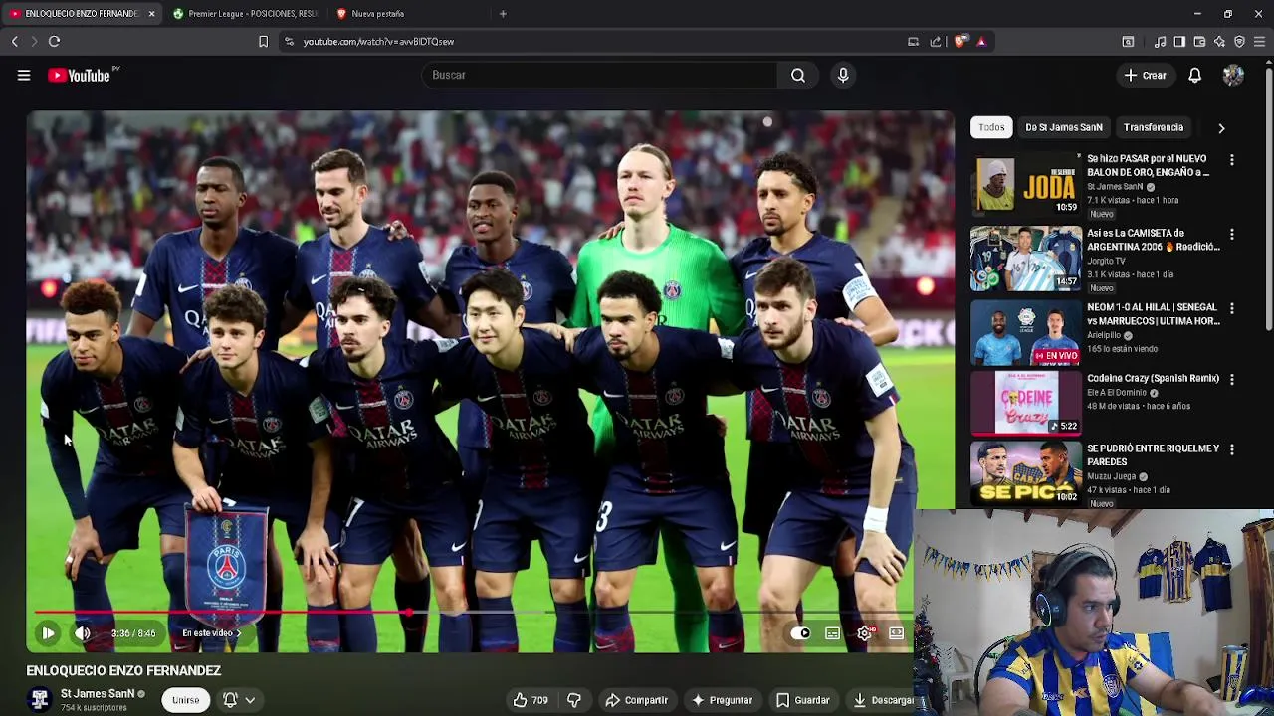The width and height of the screenshot is (1274, 716).
Task: Toggle autoplay switch in the player
Action: [x=800, y=633]
